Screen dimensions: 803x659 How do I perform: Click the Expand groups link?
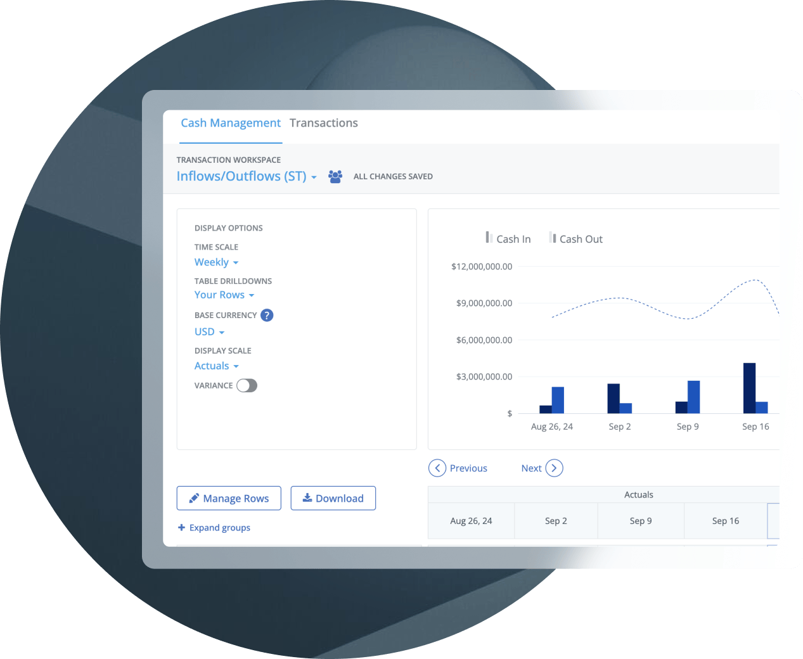pos(219,527)
